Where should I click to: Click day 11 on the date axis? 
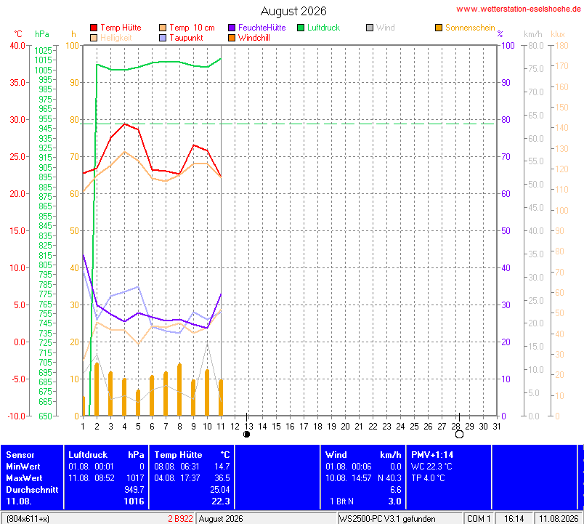click(221, 427)
